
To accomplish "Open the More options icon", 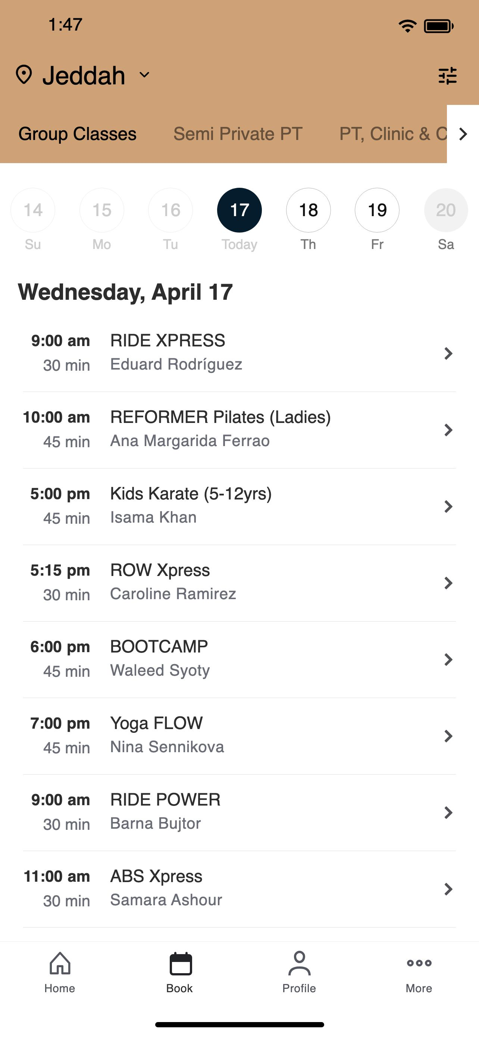I will 419,963.
